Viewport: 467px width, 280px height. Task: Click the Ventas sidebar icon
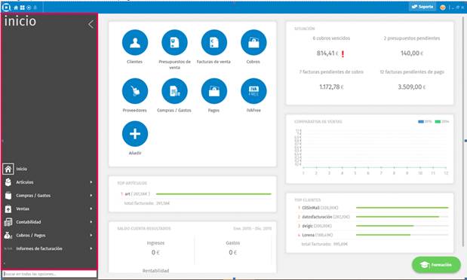[8, 209]
